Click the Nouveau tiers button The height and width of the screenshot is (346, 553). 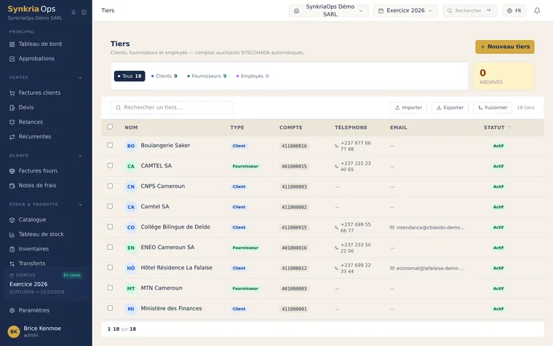coord(505,47)
